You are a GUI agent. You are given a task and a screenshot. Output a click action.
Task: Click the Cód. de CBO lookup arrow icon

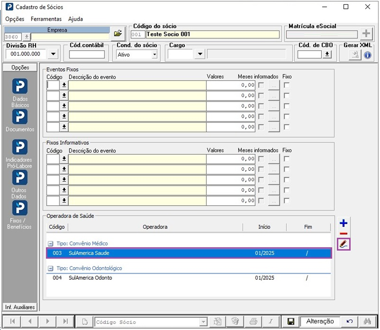(x=327, y=54)
